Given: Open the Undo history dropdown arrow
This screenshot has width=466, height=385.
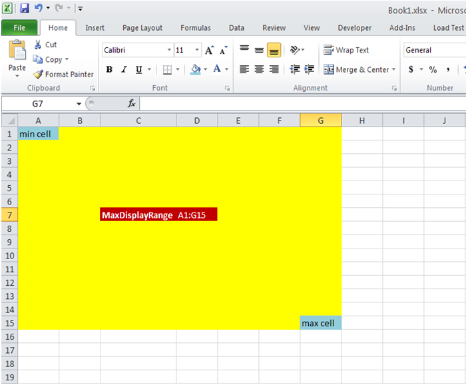Looking at the screenshot, I should [x=48, y=8].
